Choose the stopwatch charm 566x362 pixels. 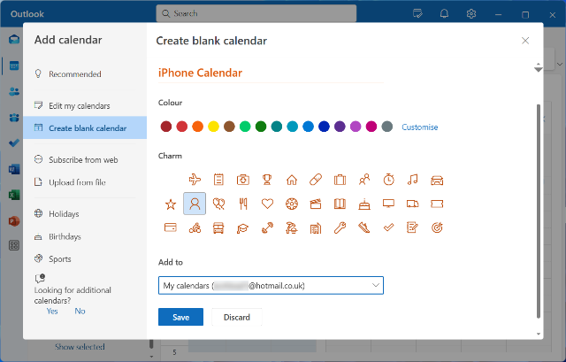coord(388,179)
